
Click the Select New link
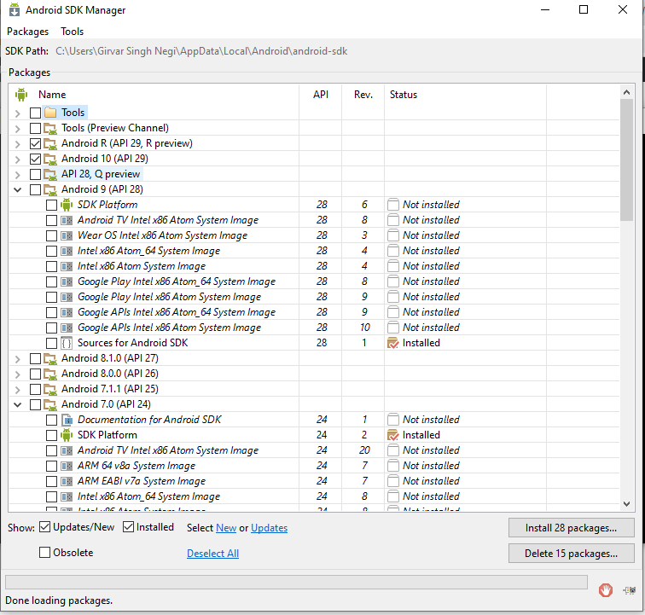[x=226, y=528]
